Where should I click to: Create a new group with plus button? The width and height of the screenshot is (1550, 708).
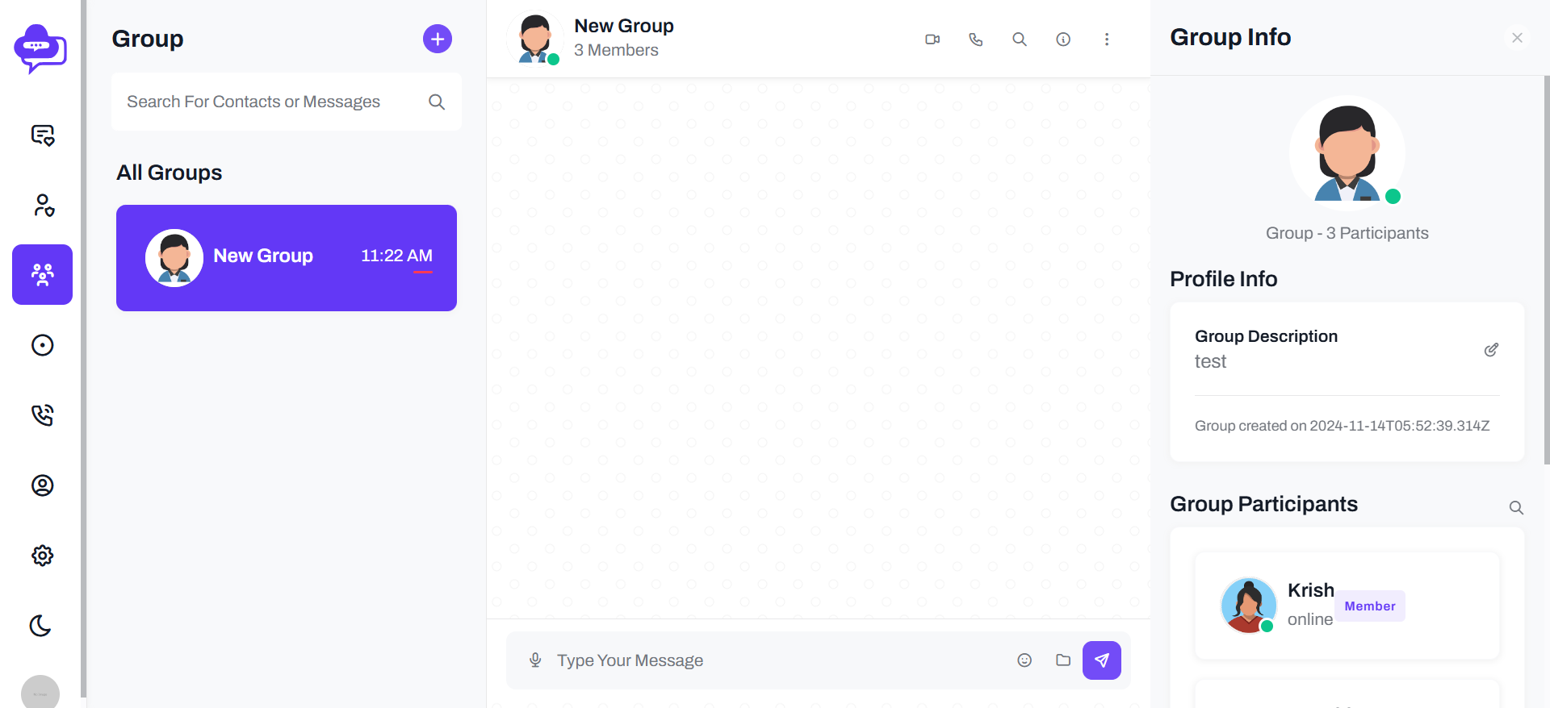tap(438, 39)
